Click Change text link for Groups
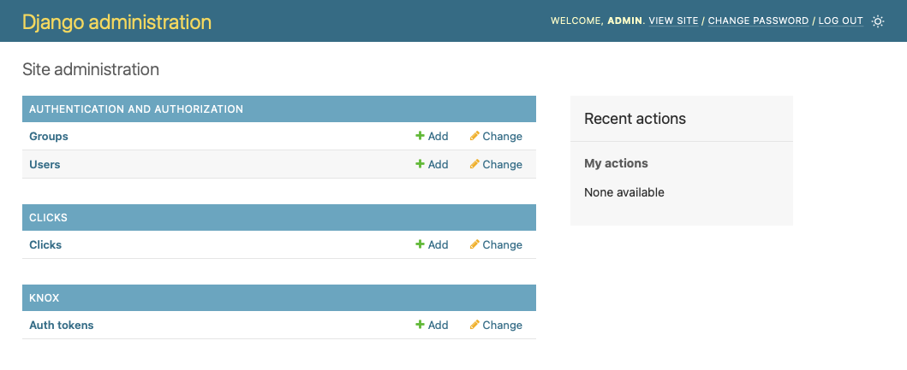This screenshot has width=907, height=370. (x=502, y=136)
